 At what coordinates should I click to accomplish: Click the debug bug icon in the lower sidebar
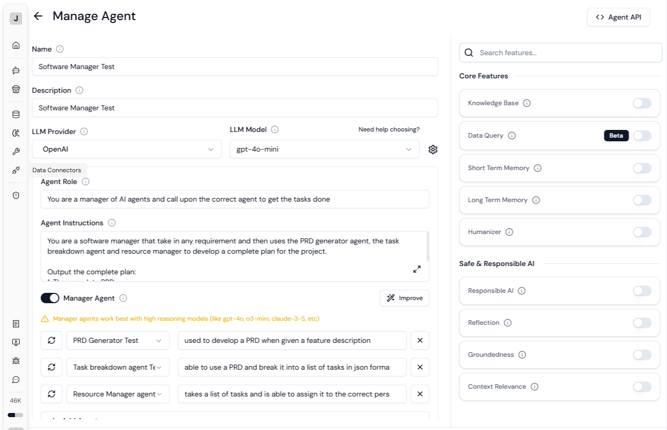coord(15,361)
